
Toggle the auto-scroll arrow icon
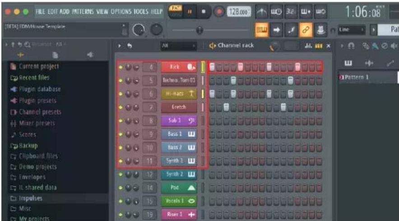click(276, 30)
